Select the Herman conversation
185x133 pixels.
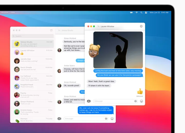[x=33, y=120]
